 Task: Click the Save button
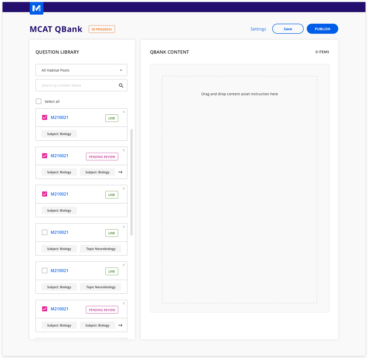coord(288,29)
